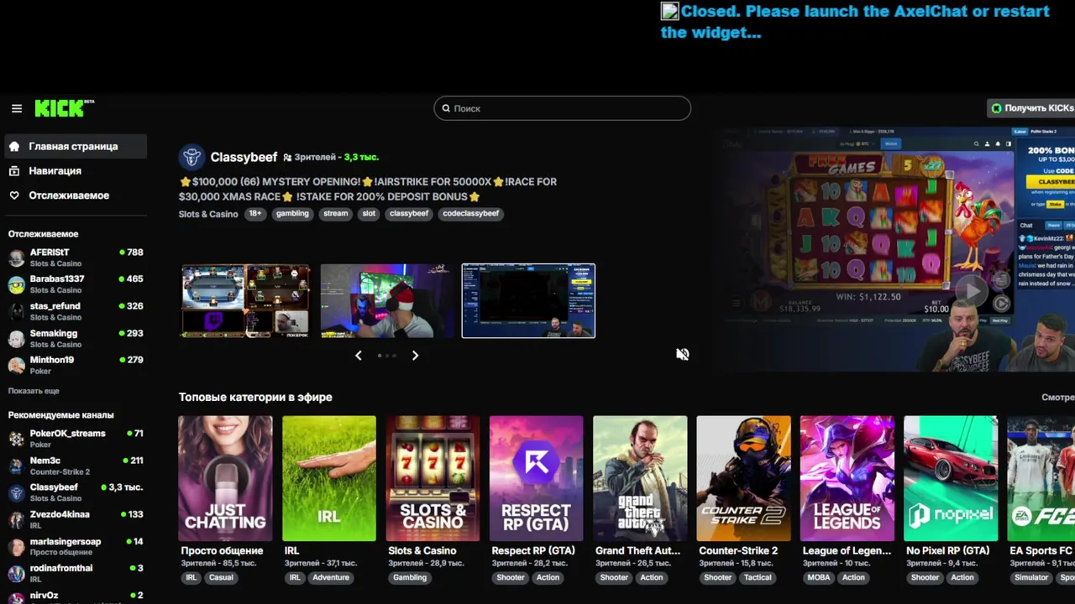Screen dimensions: 1075x604
Task: Click the Kick logo
Action: point(64,108)
